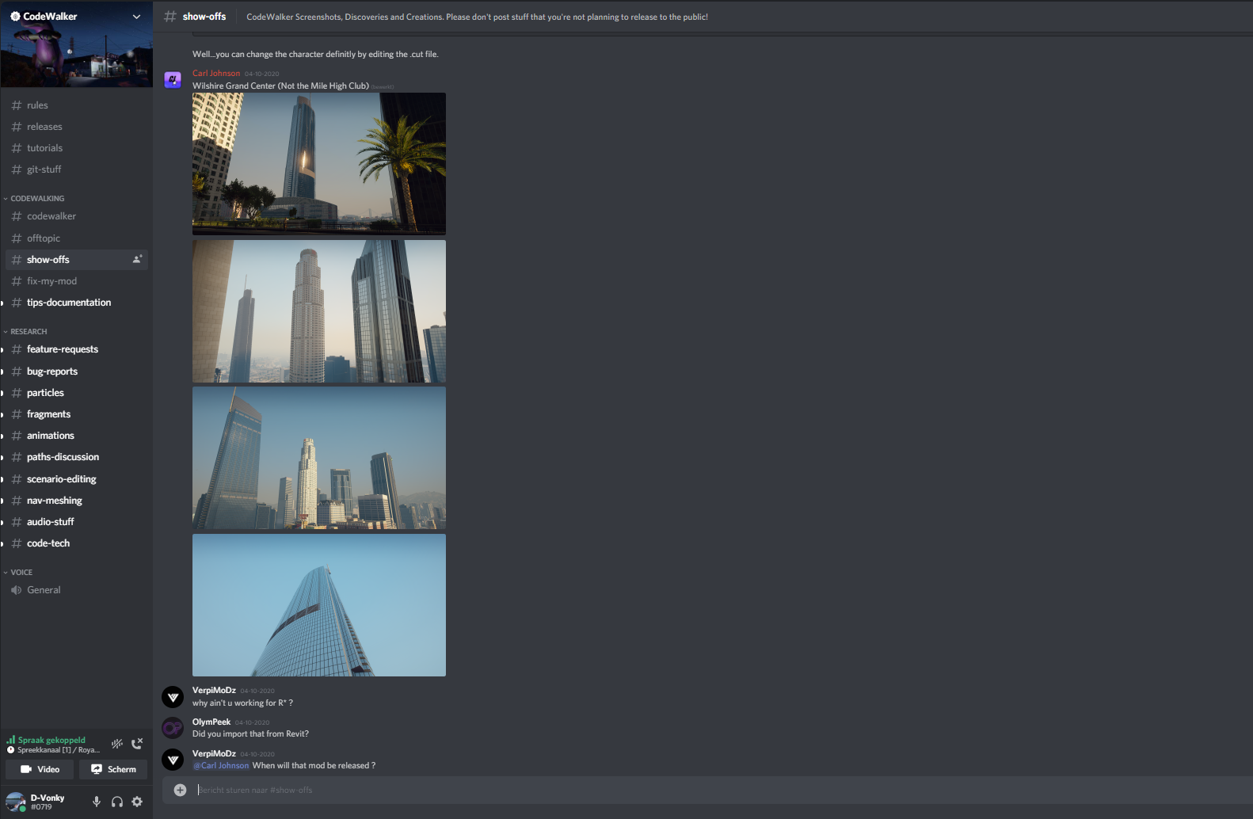Mute the microphone in the user panel
This screenshot has height=819, width=1253.
tap(97, 802)
